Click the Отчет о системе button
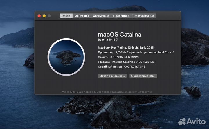The height and width of the screenshot is (129, 209). [x=112, y=76]
